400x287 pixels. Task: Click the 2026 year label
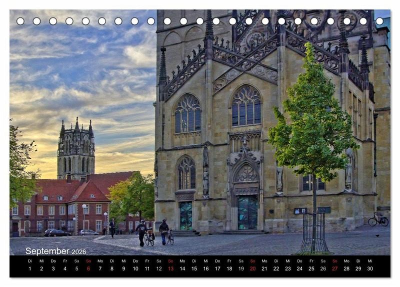click(78, 252)
